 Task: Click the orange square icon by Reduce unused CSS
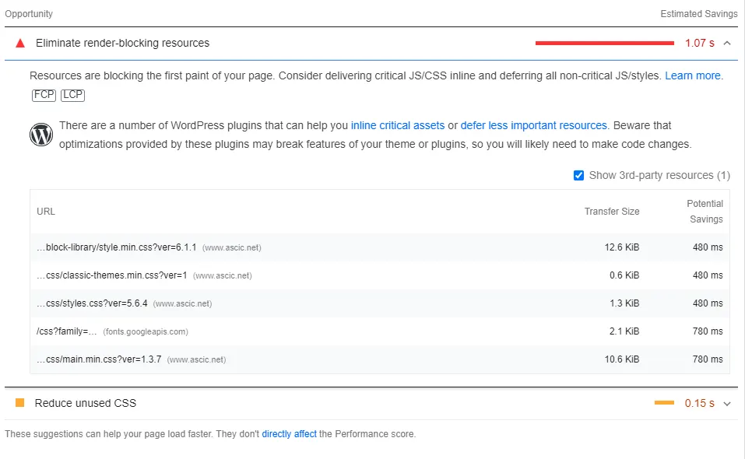click(x=20, y=403)
